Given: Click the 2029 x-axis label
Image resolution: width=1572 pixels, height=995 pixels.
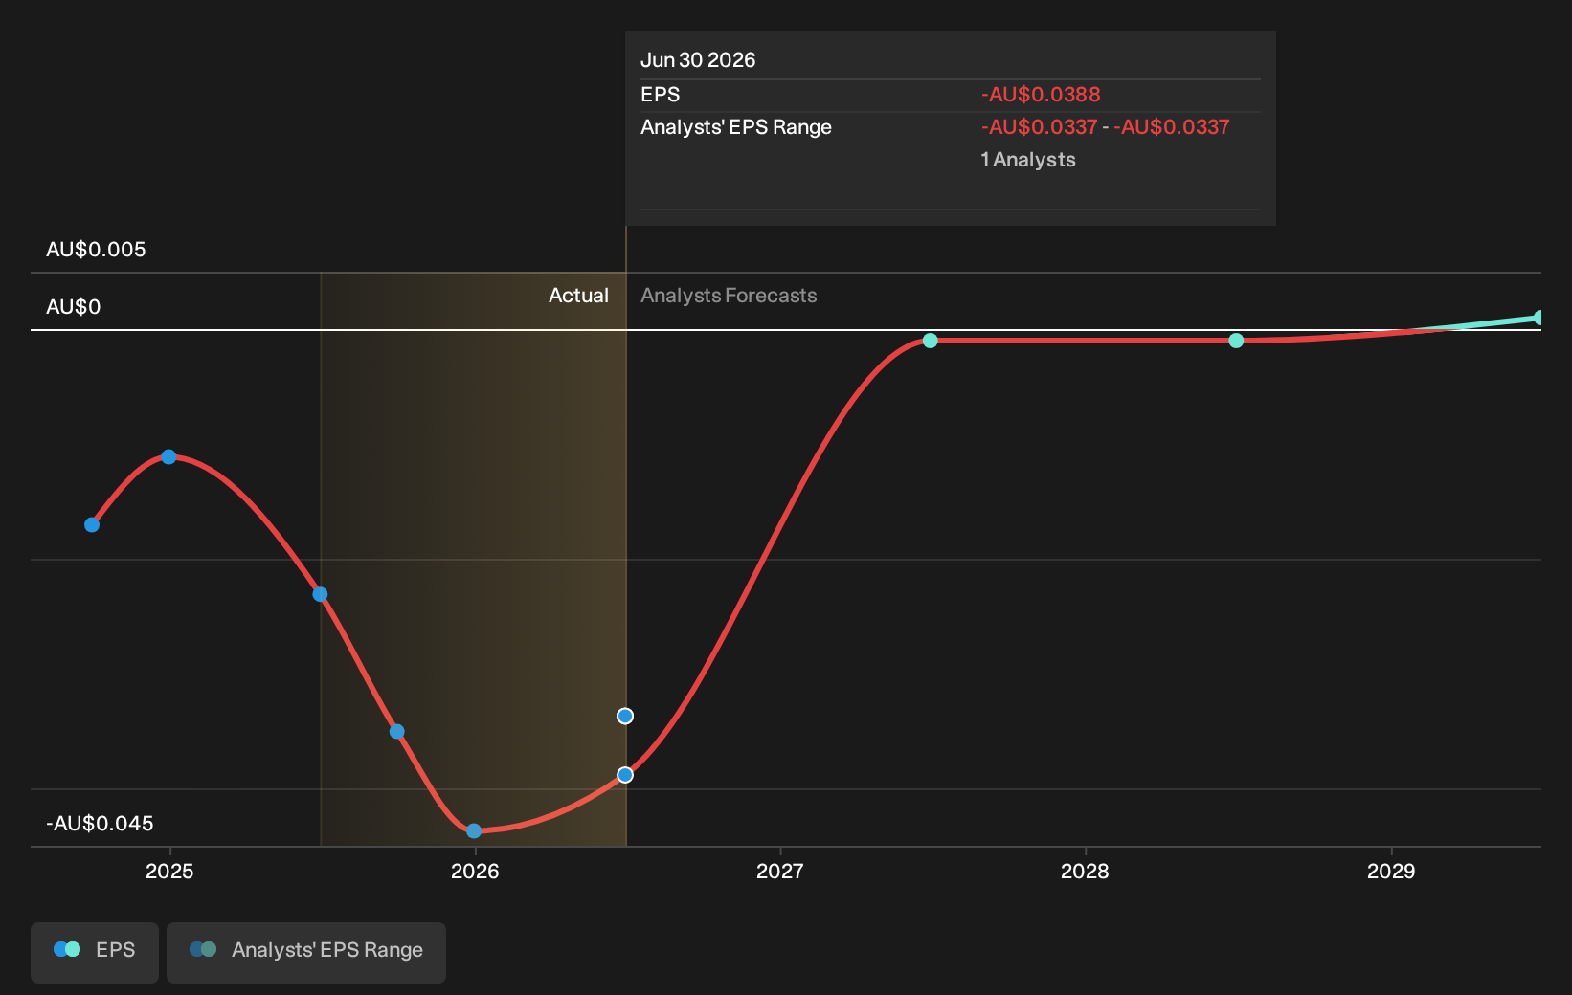Looking at the screenshot, I should 1391,872.
